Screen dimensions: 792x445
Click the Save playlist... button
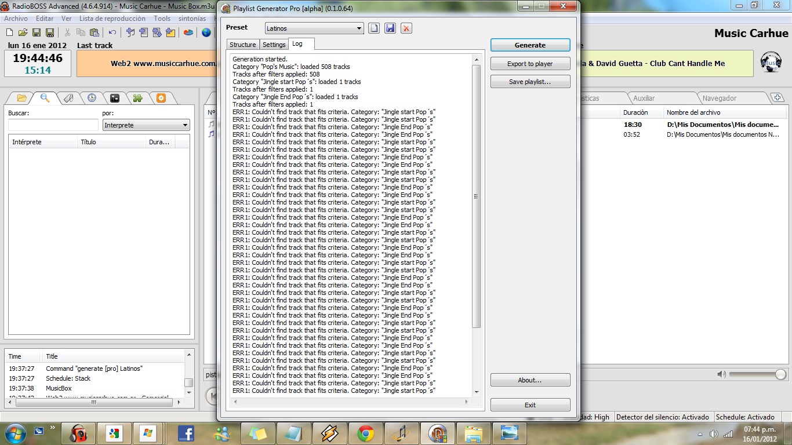[x=530, y=82]
